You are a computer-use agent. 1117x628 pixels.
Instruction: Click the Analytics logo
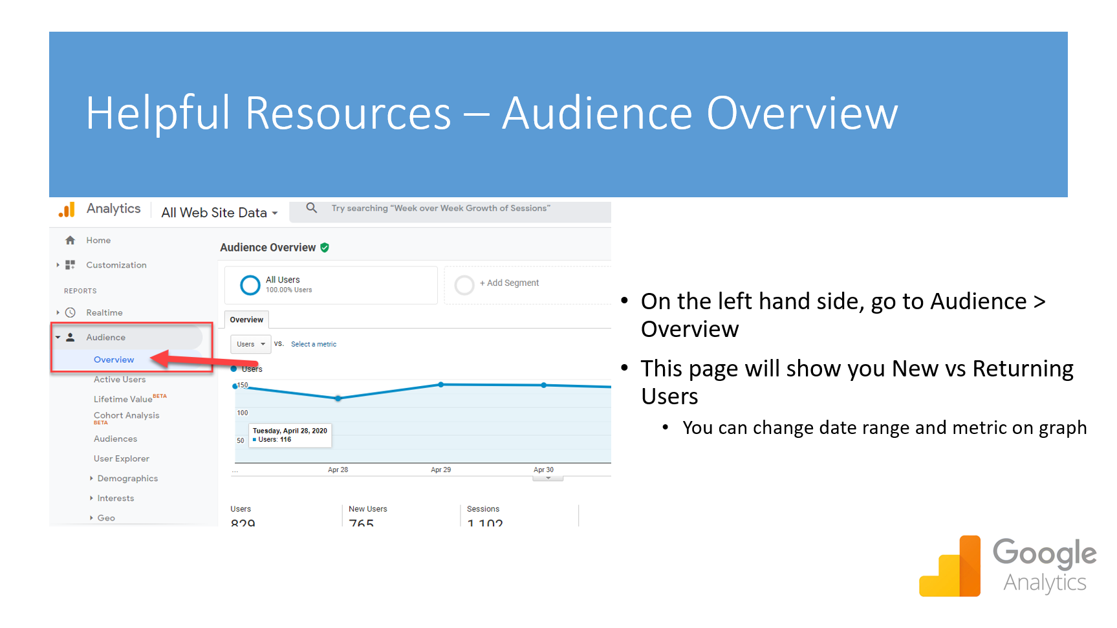67,208
